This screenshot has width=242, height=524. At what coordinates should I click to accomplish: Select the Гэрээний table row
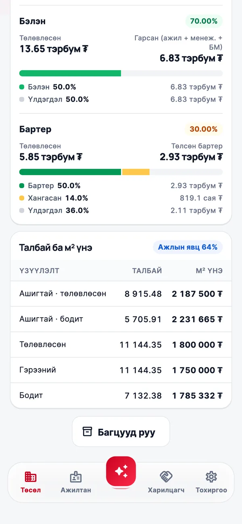point(121,370)
